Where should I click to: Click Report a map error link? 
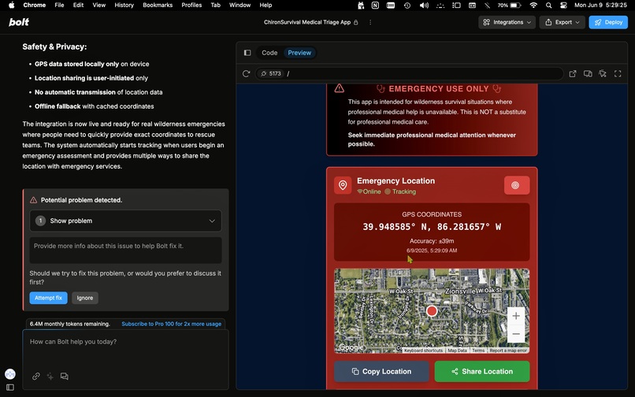tap(508, 351)
